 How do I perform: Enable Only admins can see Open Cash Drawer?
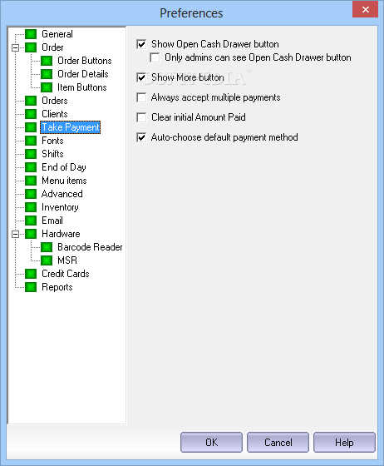tap(155, 57)
